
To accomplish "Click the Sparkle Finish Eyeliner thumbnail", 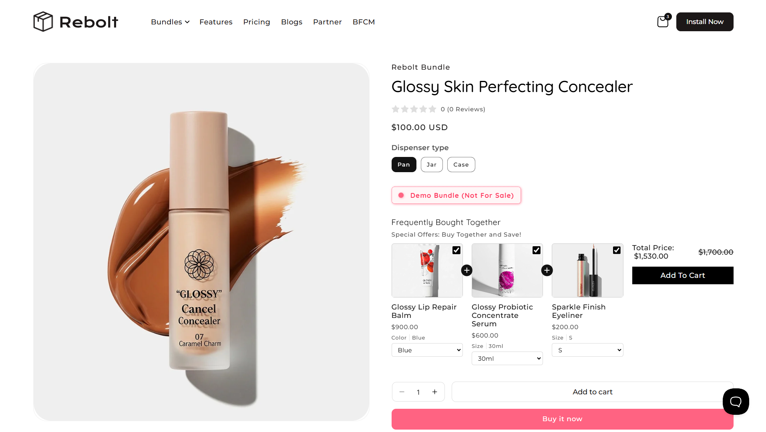I will (587, 270).
